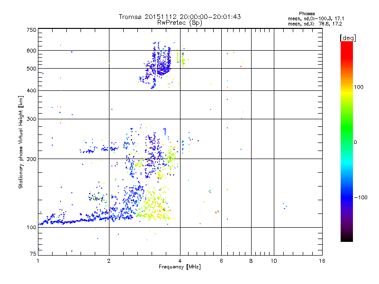The image size is (379, 284).
Task: Click y-axis tick label '400'
Action: (x=31, y=91)
